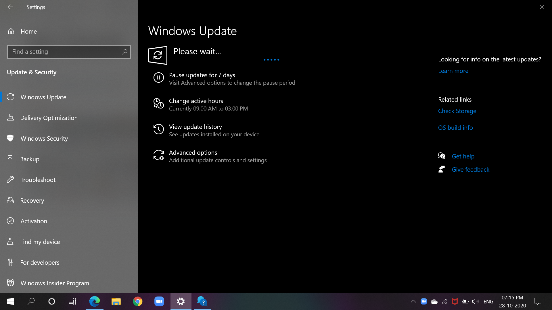The height and width of the screenshot is (310, 552).
Task: Open Task View on the taskbar
Action: tap(72, 301)
